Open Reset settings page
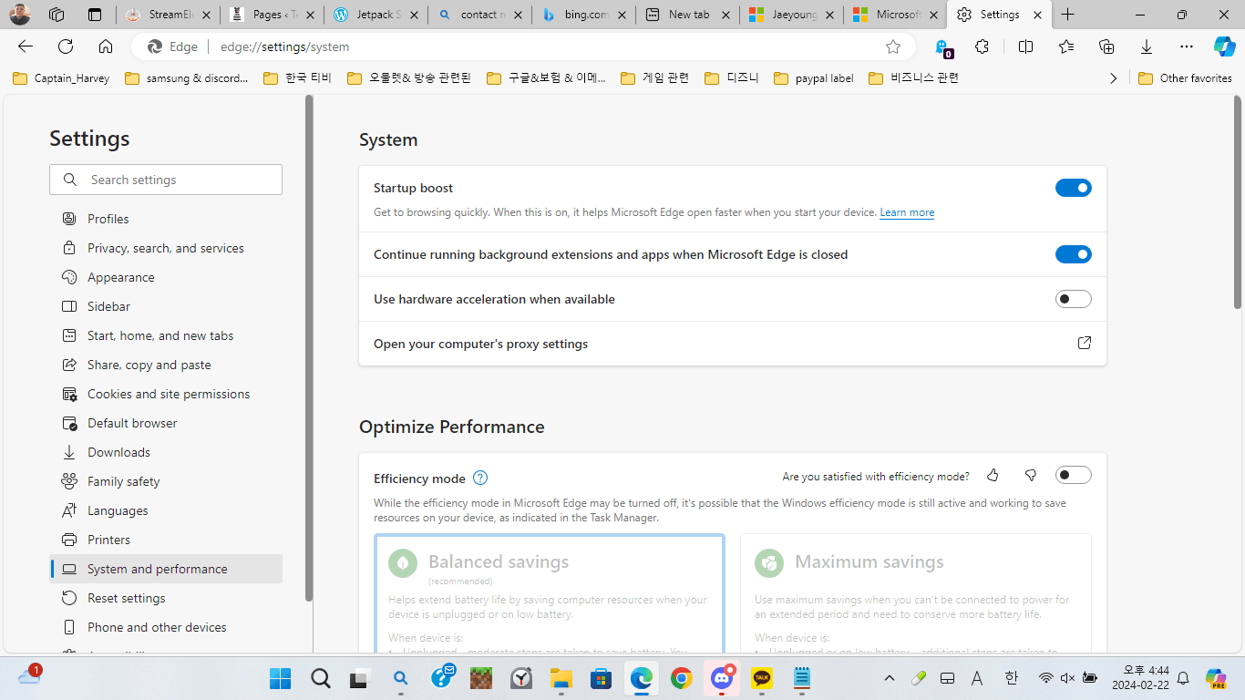 click(x=166, y=598)
